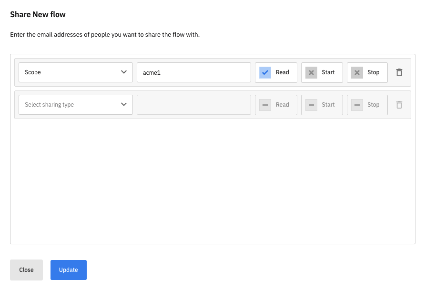The height and width of the screenshot is (290, 425).
Task: Toggle Read checkbox in the second row
Action: [x=265, y=105]
